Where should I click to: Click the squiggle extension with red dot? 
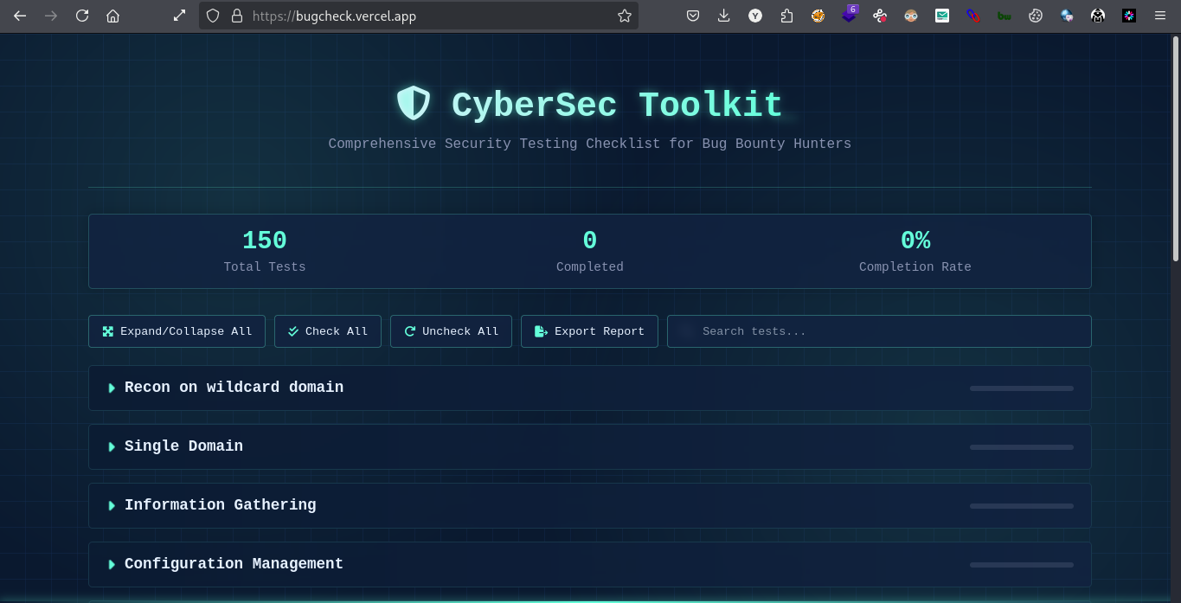click(x=880, y=16)
